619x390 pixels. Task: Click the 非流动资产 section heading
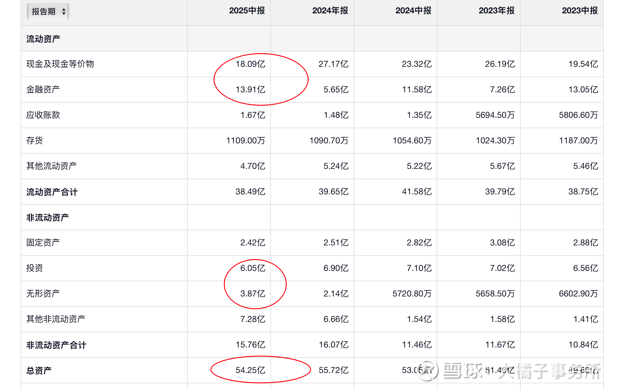click(47, 217)
